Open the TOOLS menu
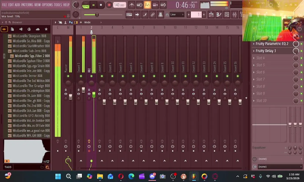The width and height of the screenshot is (304, 182). [x=58, y=5]
